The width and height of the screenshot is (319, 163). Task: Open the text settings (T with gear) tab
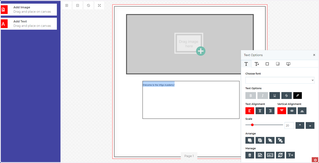point(257,64)
